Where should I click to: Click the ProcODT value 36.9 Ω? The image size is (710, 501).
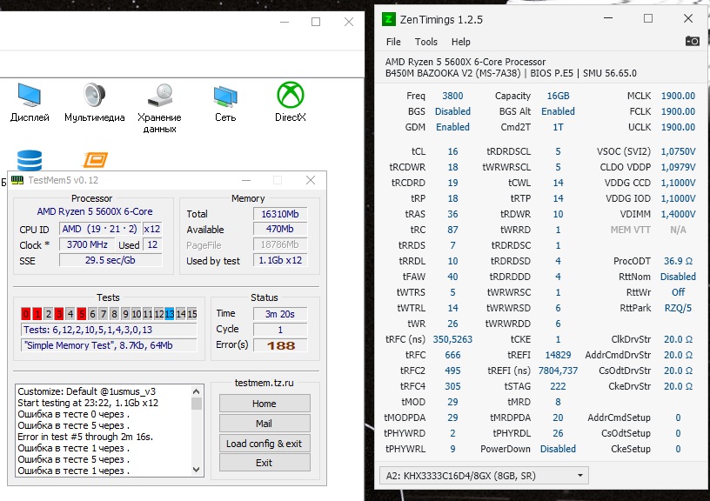tap(678, 261)
